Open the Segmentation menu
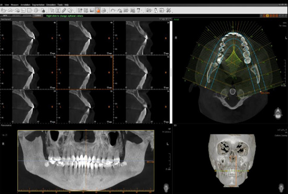The height and width of the screenshot is (194, 288). [38, 5]
